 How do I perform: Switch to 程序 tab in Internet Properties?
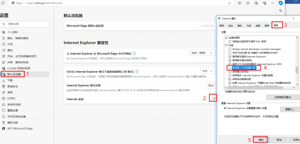[x=267, y=25]
